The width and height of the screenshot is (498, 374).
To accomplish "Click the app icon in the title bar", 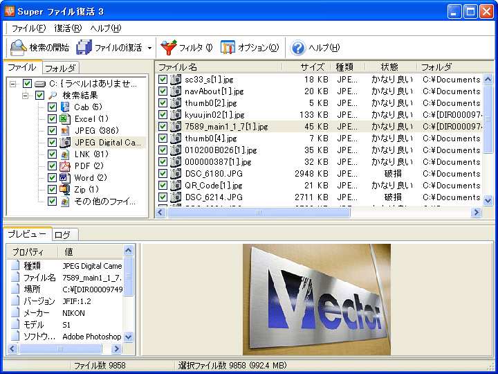I will click(x=10, y=12).
